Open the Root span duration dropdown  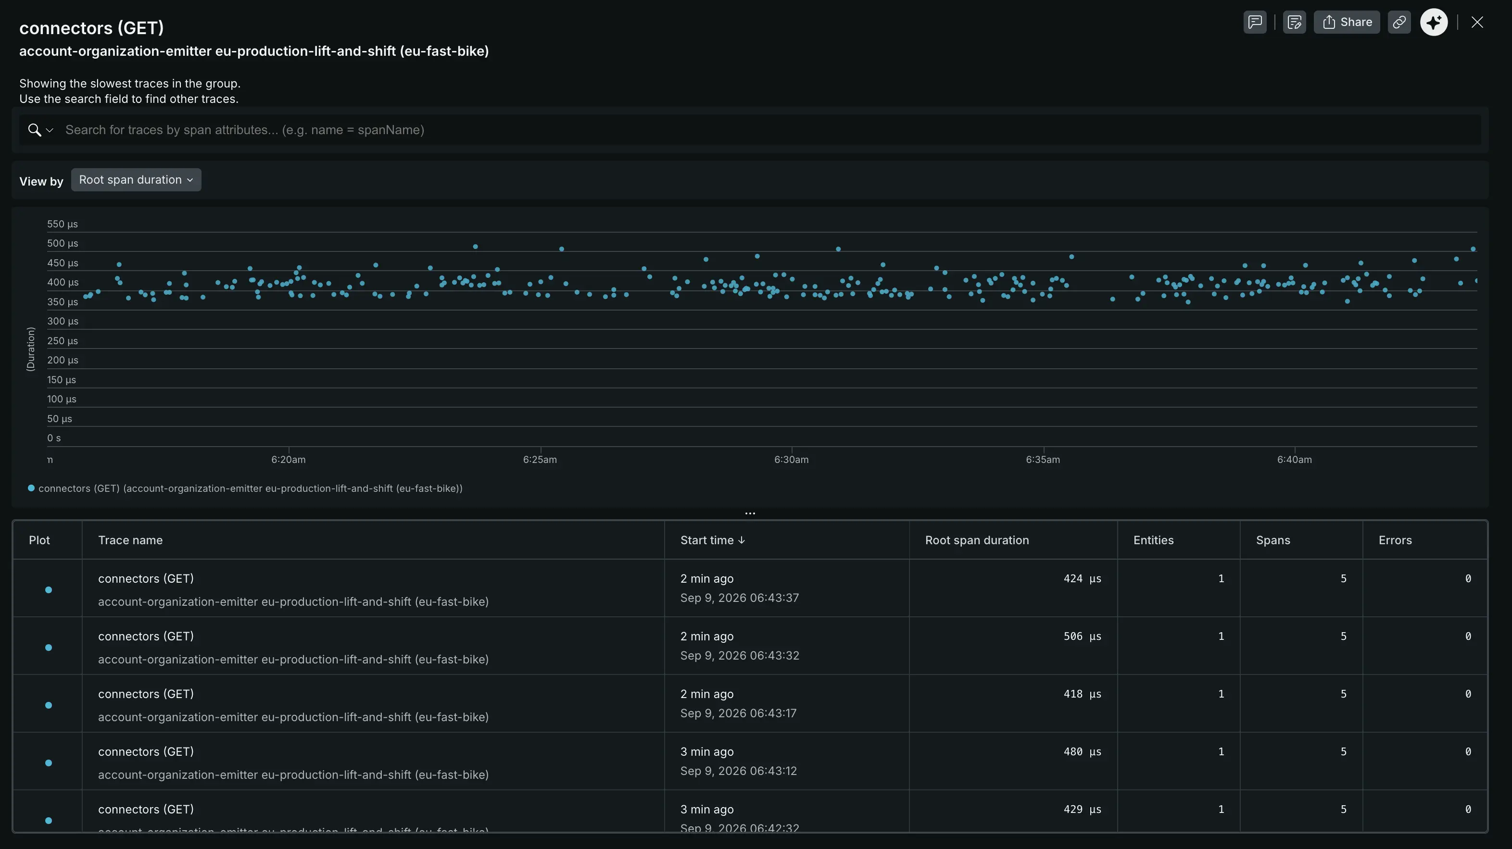[x=136, y=179]
